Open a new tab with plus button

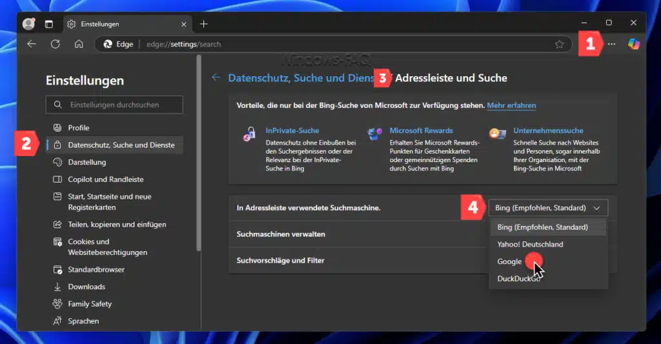pos(203,24)
